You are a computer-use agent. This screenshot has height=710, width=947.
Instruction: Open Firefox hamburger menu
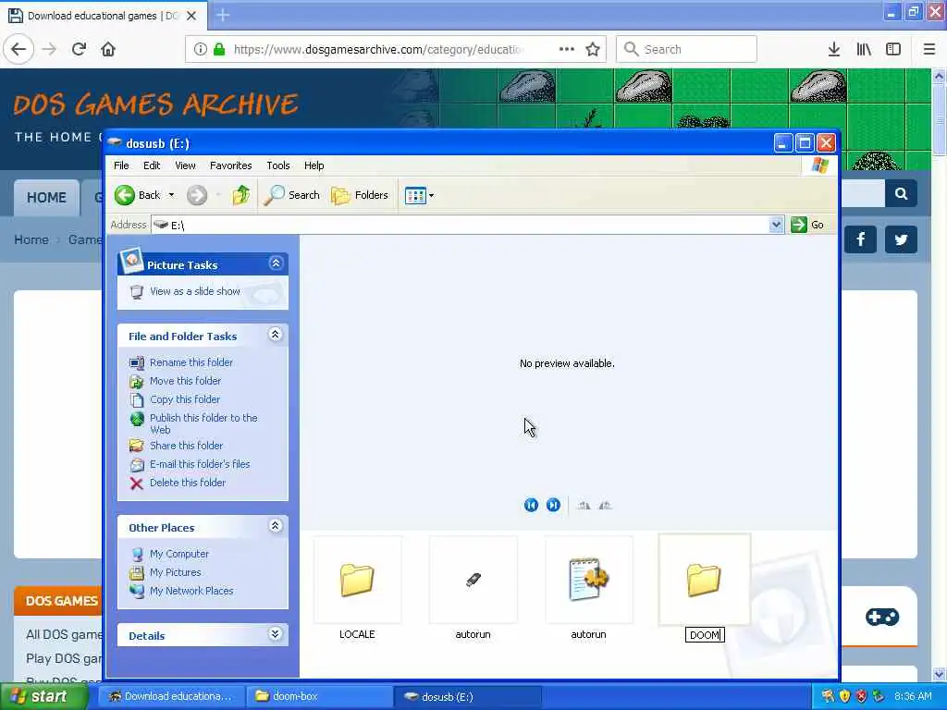pyautogui.click(x=929, y=49)
